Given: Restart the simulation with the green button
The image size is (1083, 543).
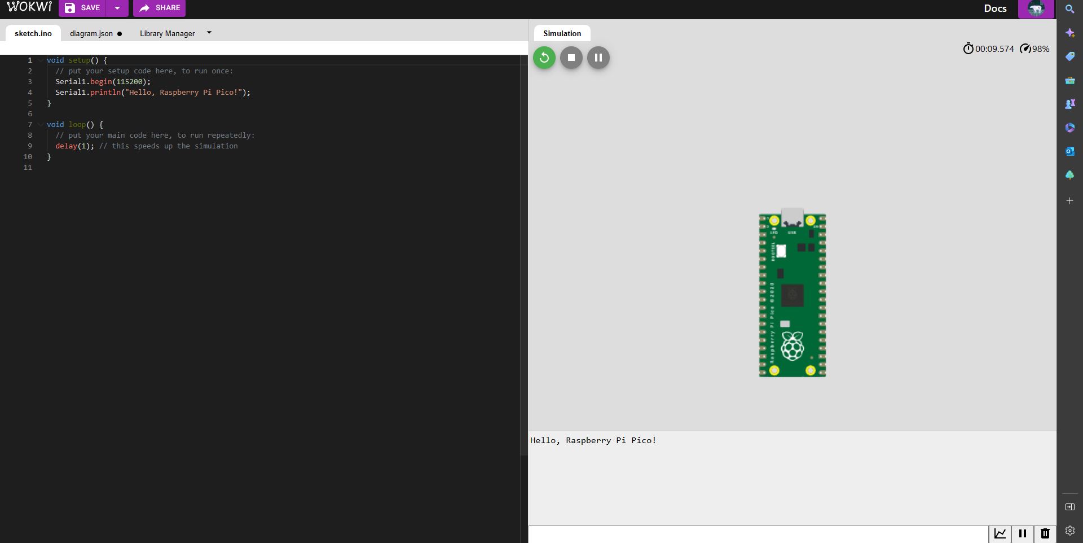Looking at the screenshot, I should (x=544, y=58).
